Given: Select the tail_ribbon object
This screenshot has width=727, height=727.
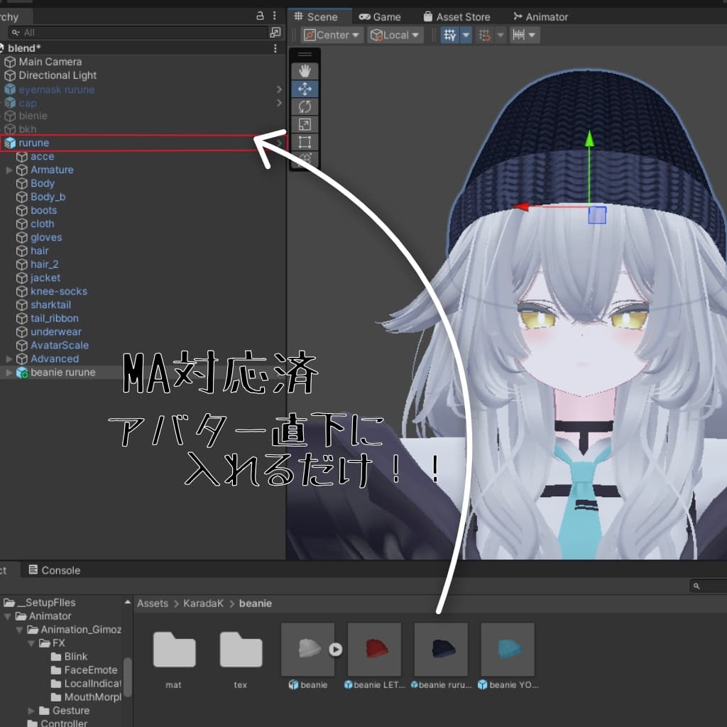Looking at the screenshot, I should (54, 318).
